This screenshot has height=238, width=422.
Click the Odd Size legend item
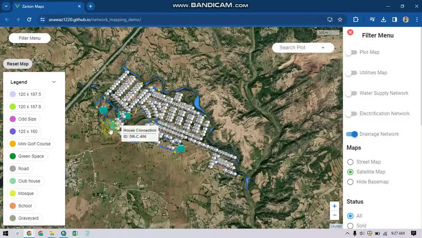(x=23, y=119)
